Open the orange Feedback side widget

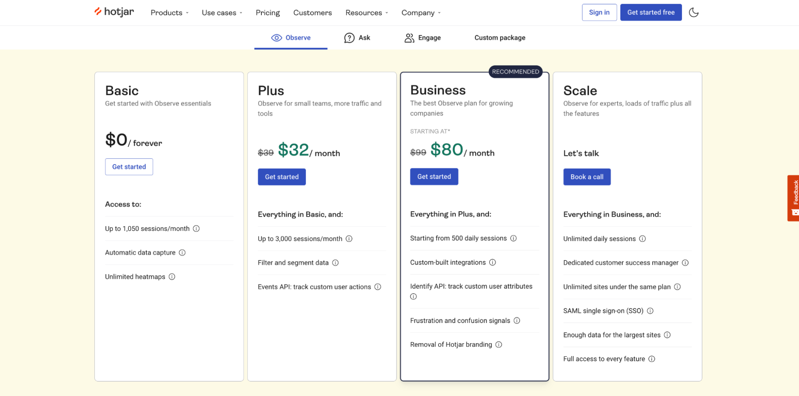click(x=794, y=198)
